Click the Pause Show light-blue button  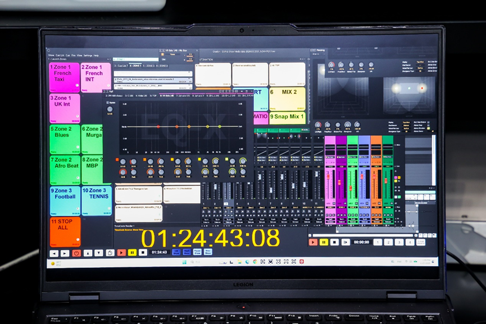click(197, 252)
